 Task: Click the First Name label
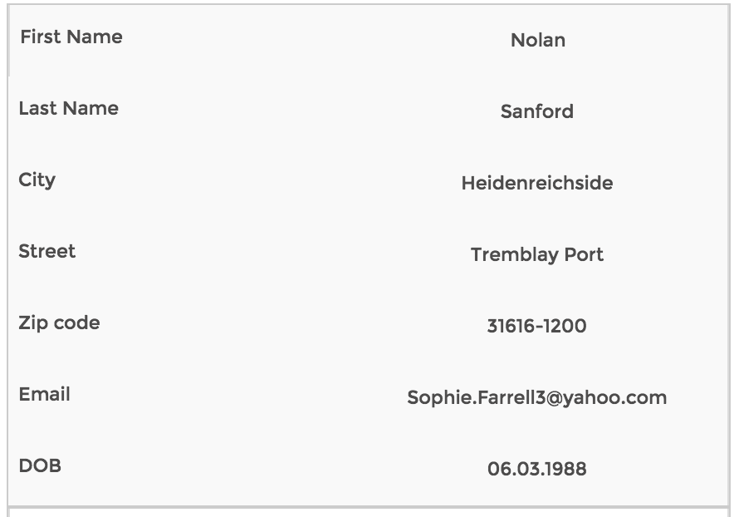point(71,37)
